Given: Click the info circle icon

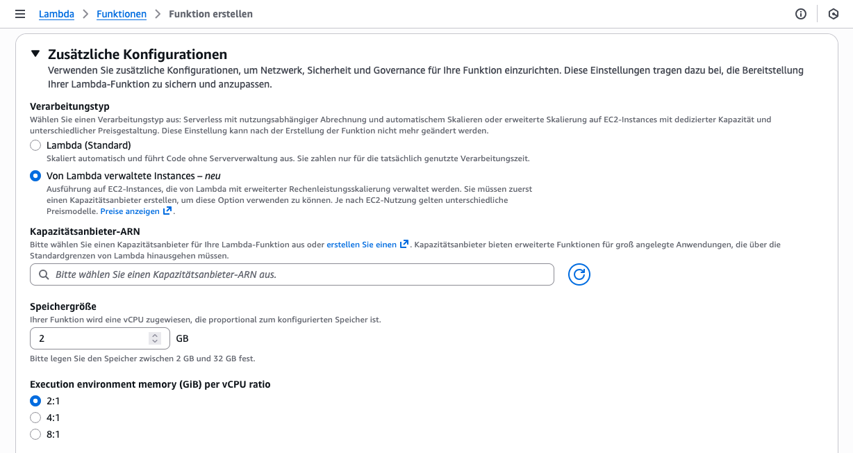Looking at the screenshot, I should coord(801,14).
